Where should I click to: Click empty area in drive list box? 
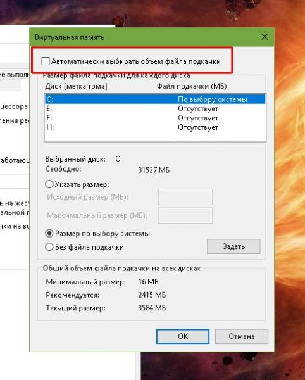[155, 136]
